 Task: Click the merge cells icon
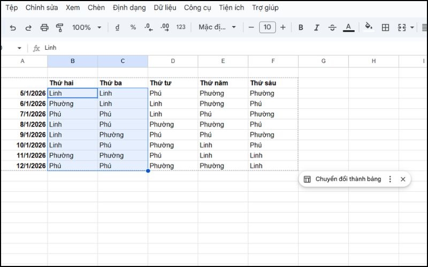[x=402, y=27]
